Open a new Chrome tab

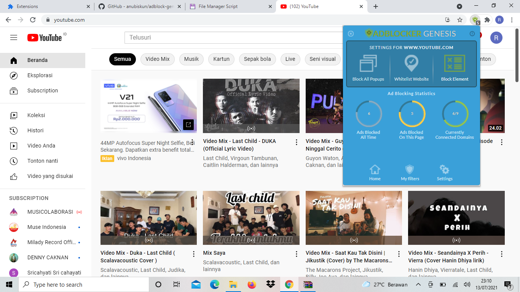[x=376, y=6]
